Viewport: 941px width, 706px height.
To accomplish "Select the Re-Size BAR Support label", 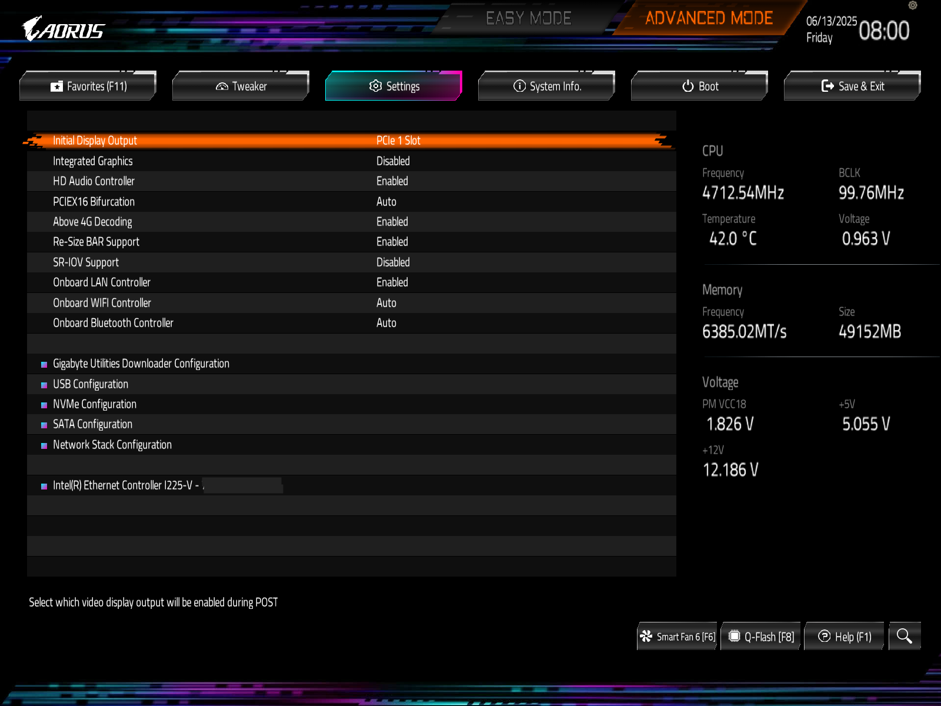I will pos(96,242).
